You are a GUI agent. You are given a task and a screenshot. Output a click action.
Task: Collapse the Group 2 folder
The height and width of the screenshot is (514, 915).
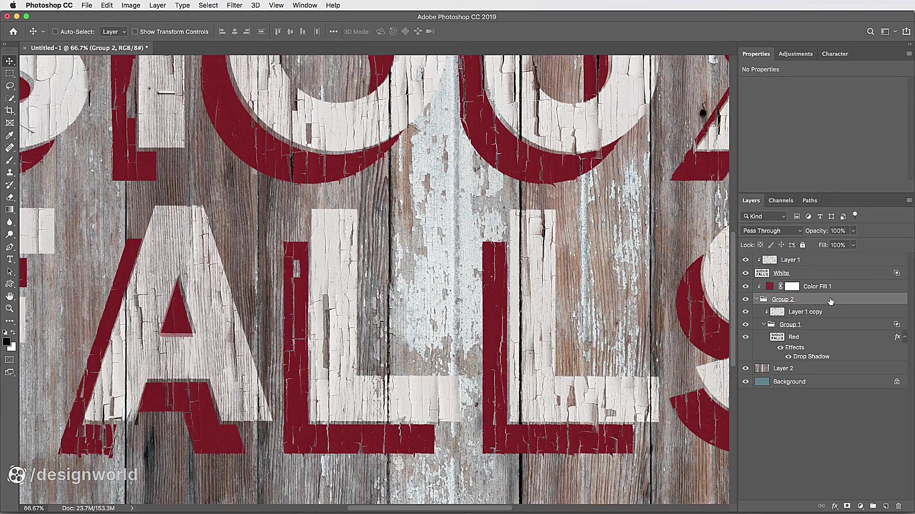click(x=756, y=299)
